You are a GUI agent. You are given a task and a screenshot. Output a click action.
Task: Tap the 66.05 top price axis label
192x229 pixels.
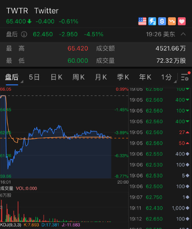(6, 89)
